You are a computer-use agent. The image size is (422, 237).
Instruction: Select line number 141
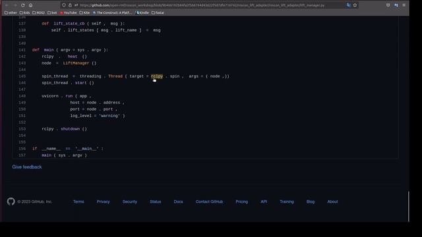point(22,50)
